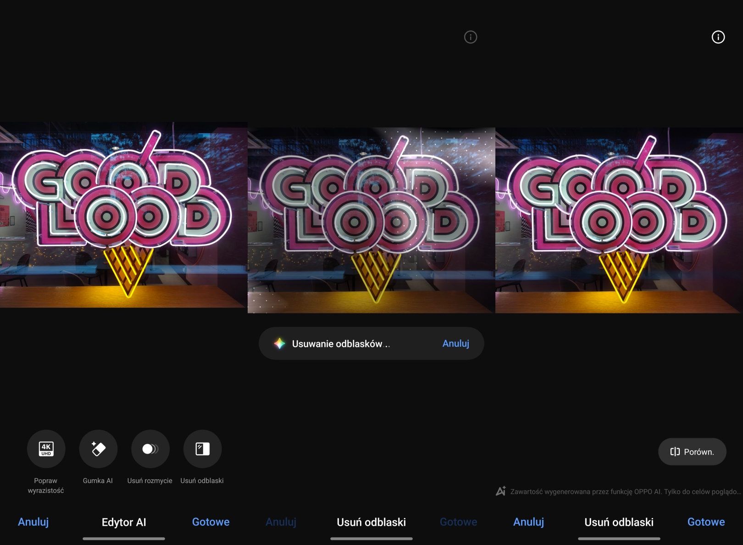Screen dimensions: 743x545
Task: Tap the dimmed Gotowe in the middle panel
Action: 459,522
